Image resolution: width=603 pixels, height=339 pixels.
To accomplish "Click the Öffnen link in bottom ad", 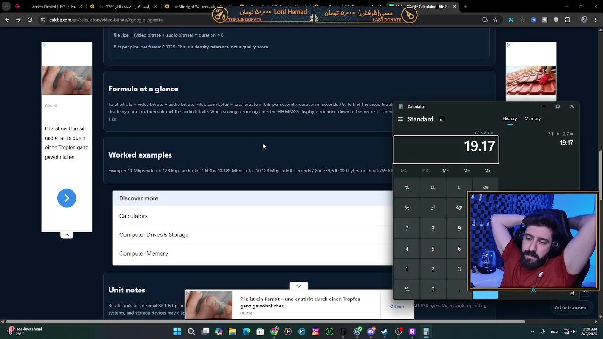I will point(397,307).
